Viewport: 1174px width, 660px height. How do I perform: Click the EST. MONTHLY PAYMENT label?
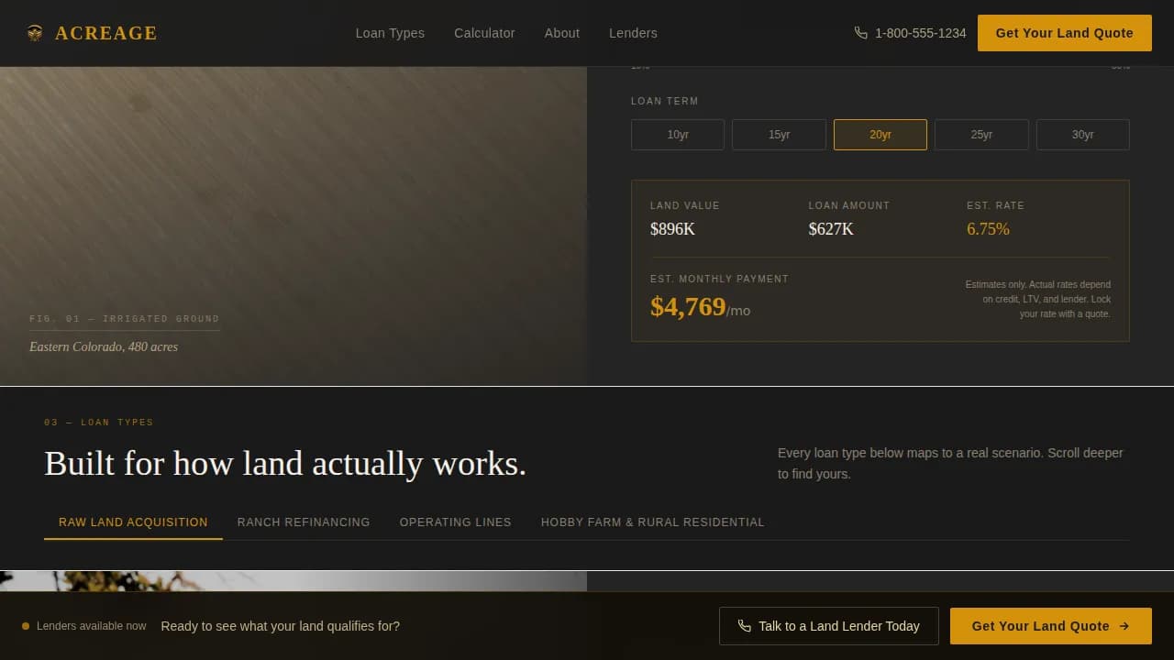(720, 279)
